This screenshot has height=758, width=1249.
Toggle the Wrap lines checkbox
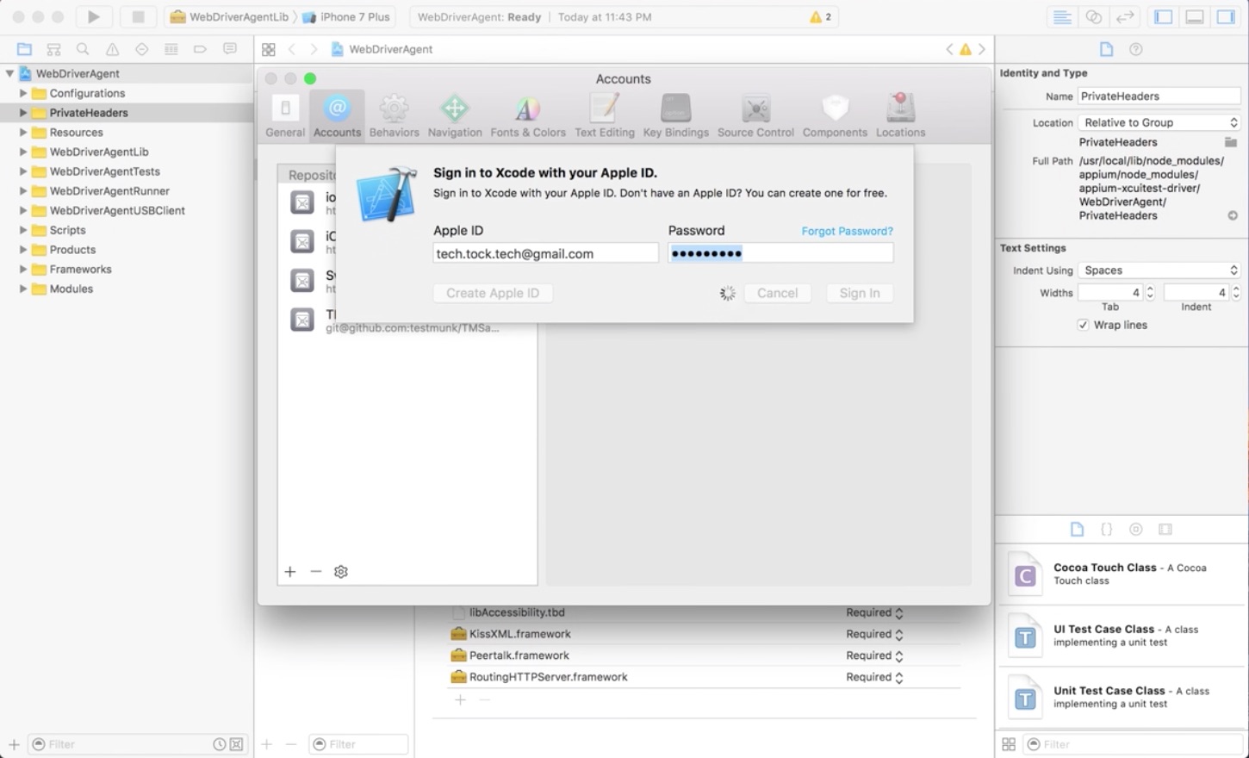pyautogui.click(x=1083, y=325)
